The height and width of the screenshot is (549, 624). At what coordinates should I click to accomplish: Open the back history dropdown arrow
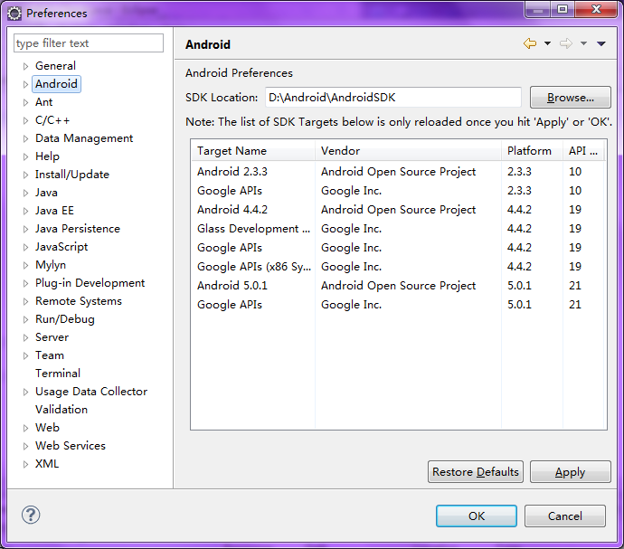coord(548,43)
